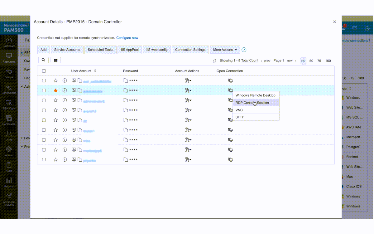Click the search magnifier icon above the table

(x=43, y=60)
